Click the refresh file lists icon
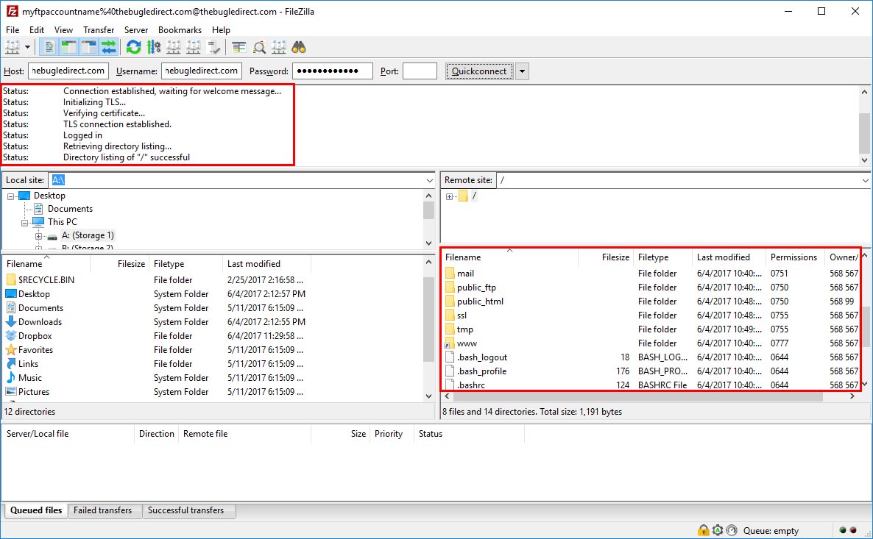This screenshot has width=873, height=539. coord(133,48)
